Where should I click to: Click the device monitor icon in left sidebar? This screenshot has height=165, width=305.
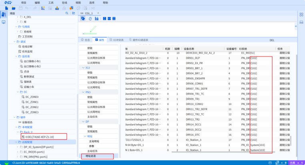point(4,22)
